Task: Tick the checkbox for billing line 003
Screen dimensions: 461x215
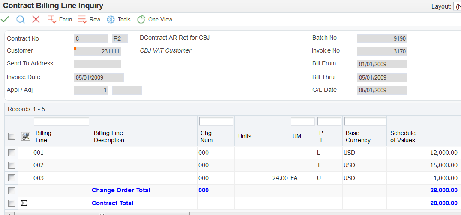Action: (x=12, y=178)
